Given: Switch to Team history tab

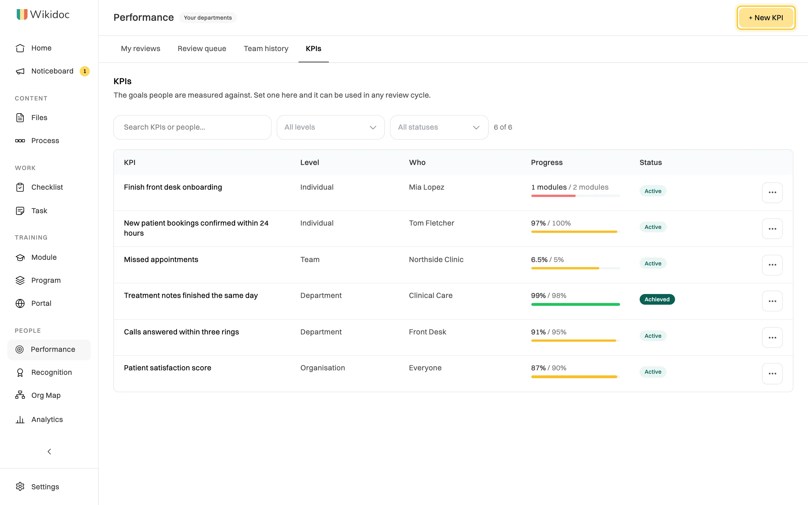Looking at the screenshot, I should tap(266, 49).
